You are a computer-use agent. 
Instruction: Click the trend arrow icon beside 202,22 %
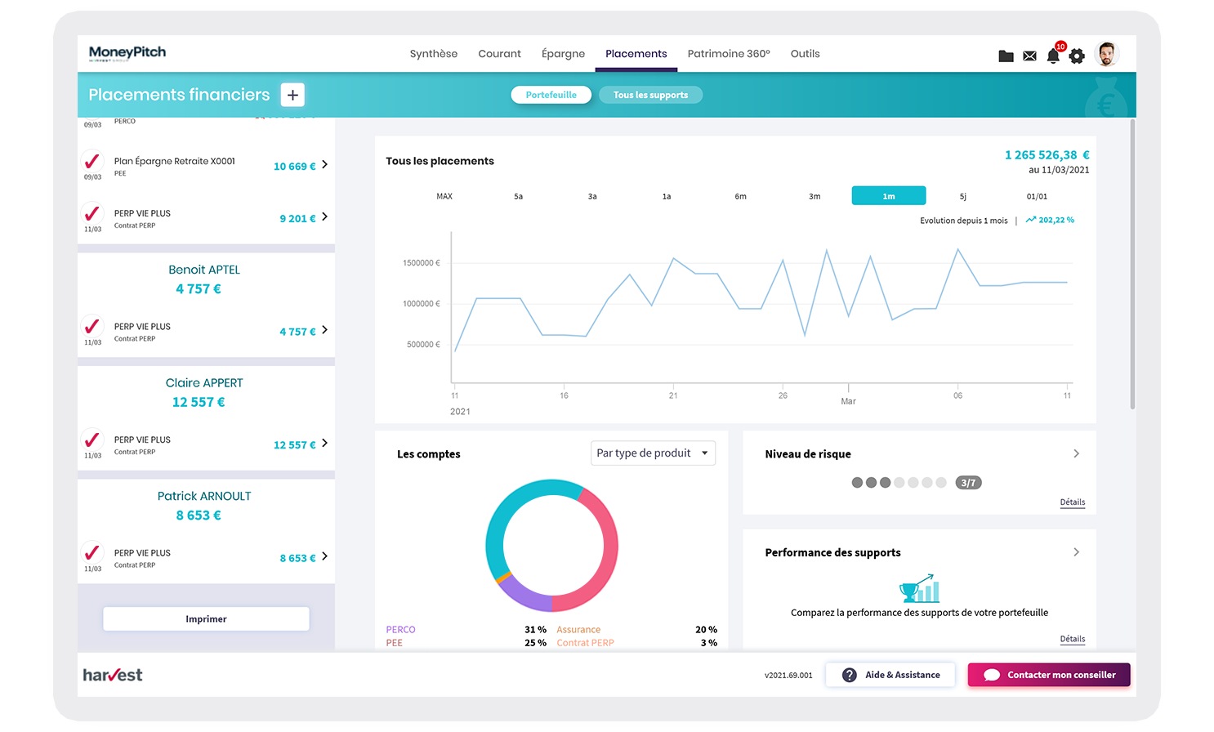coord(1031,220)
